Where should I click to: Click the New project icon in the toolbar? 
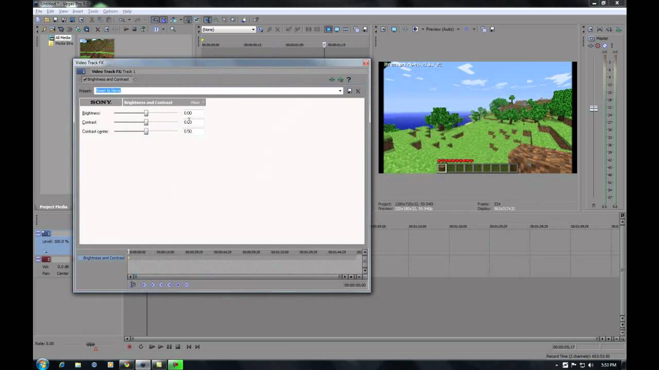pos(38,20)
